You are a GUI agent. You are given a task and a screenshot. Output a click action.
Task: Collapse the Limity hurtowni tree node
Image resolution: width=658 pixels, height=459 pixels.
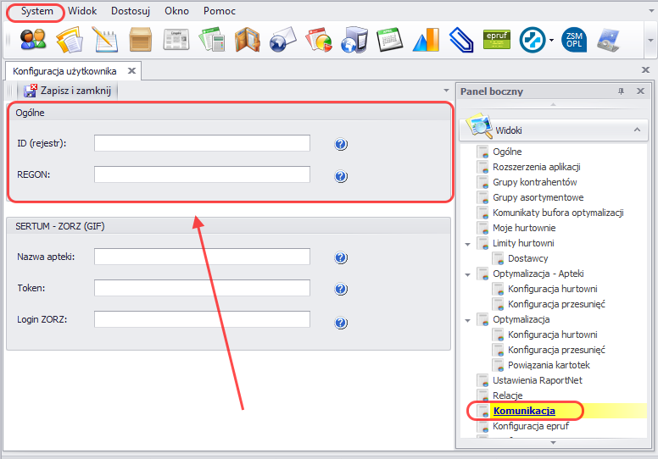click(x=466, y=244)
